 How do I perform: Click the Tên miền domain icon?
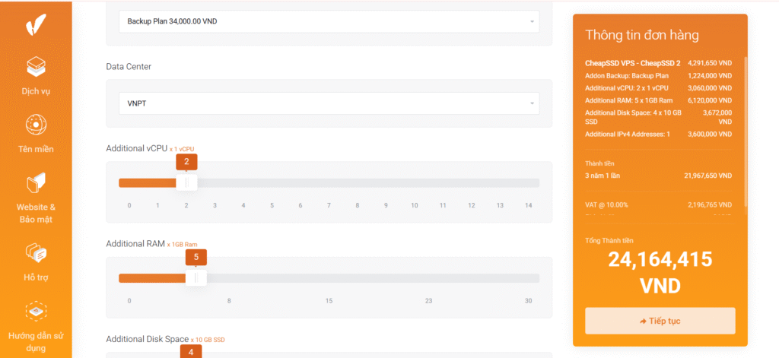(x=36, y=124)
